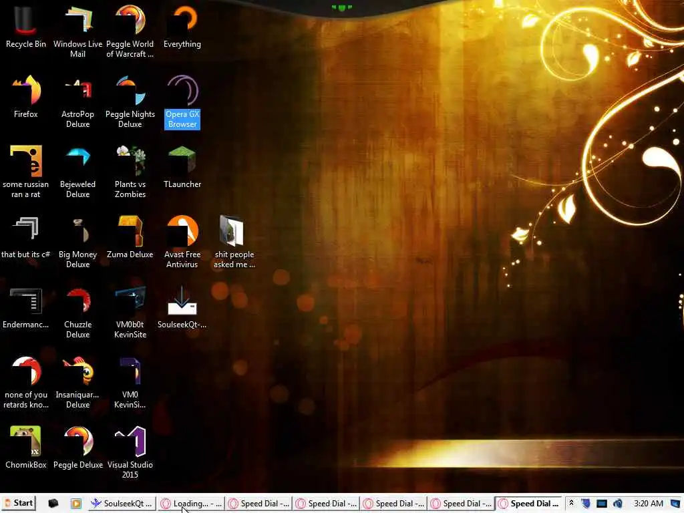The height and width of the screenshot is (513, 684).
Task: Select the ChomikBox desktop icon
Action: click(x=26, y=448)
